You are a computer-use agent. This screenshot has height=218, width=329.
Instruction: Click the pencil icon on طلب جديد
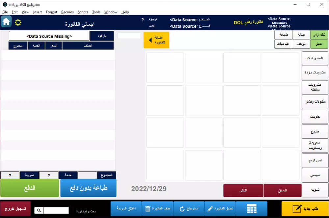[297, 208]
